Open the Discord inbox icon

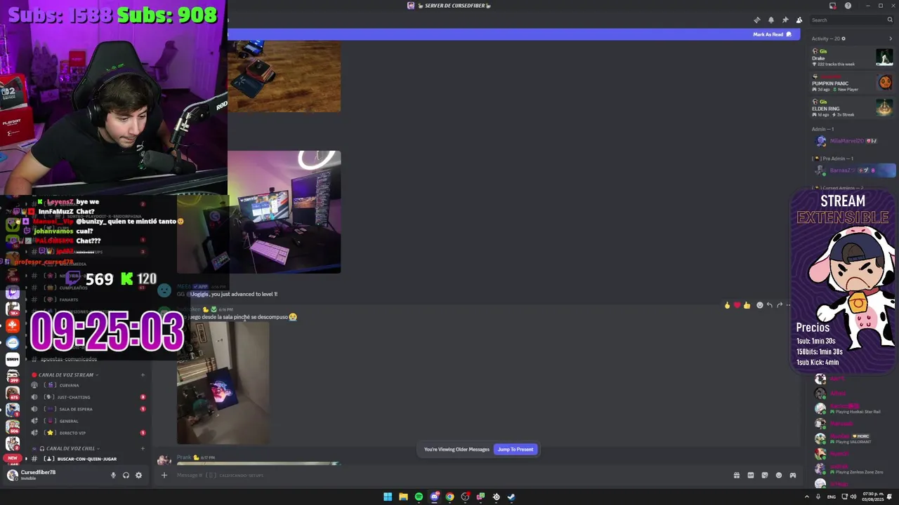click(x=832, y=6)
